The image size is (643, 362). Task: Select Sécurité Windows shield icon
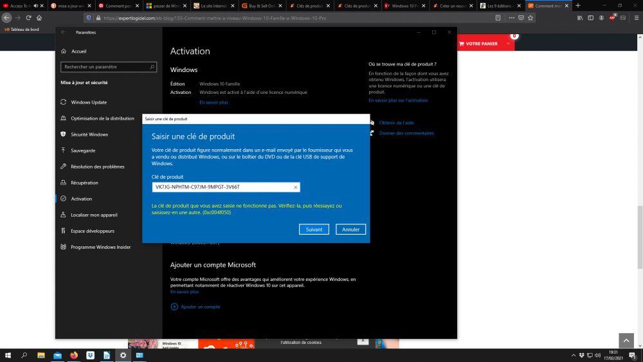click(64, 134)
